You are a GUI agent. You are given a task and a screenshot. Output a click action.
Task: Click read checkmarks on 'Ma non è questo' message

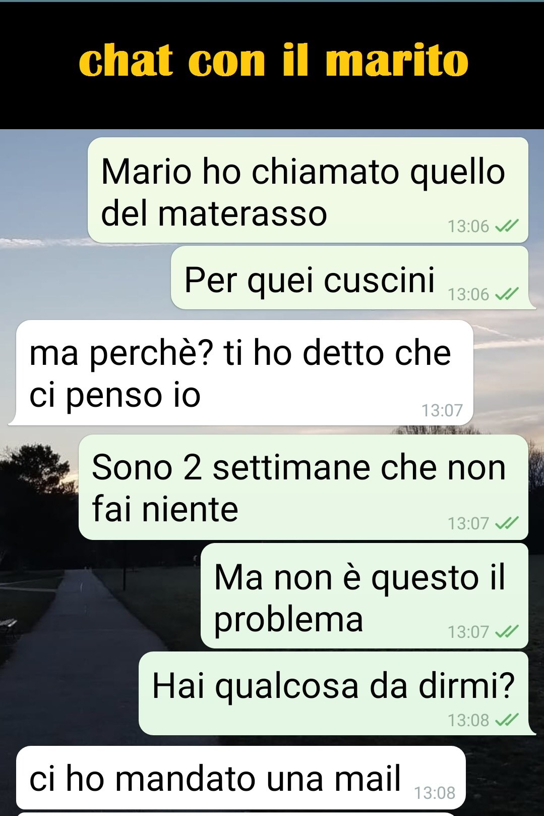pos(507,631)
